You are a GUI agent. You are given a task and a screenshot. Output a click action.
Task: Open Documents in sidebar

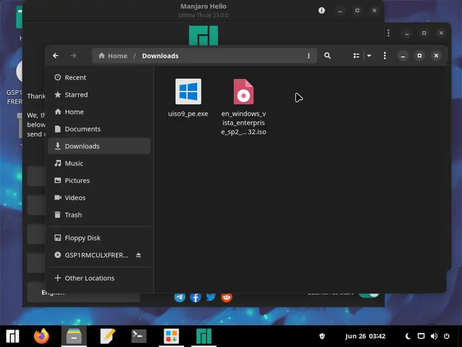(99, 129)
